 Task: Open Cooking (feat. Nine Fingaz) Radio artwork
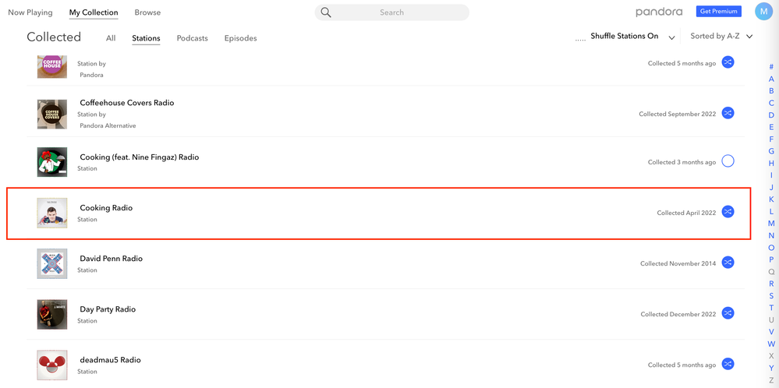(52, 162)
